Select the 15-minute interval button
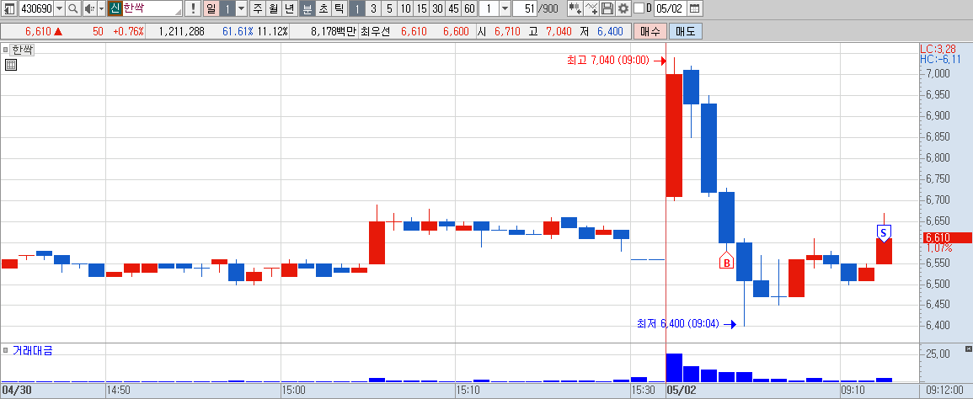The width and height of the screenshot is (973, 399). tap(421, 8)
